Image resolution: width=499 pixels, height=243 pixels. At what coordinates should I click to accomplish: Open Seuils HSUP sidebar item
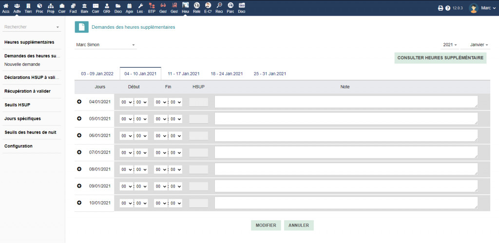click(x=18, y=105)
